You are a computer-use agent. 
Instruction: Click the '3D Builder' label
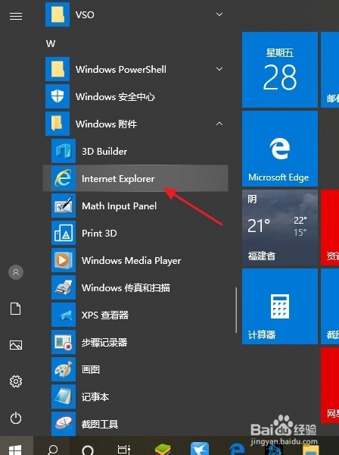coord(104,151)
